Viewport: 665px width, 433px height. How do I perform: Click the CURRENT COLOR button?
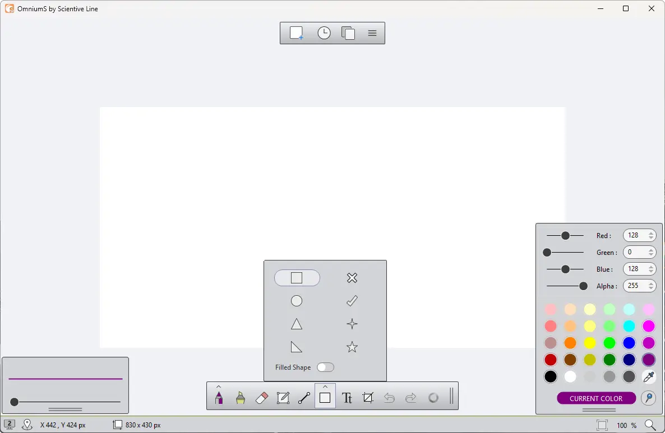pyautogui.click(x=596, y=398)
